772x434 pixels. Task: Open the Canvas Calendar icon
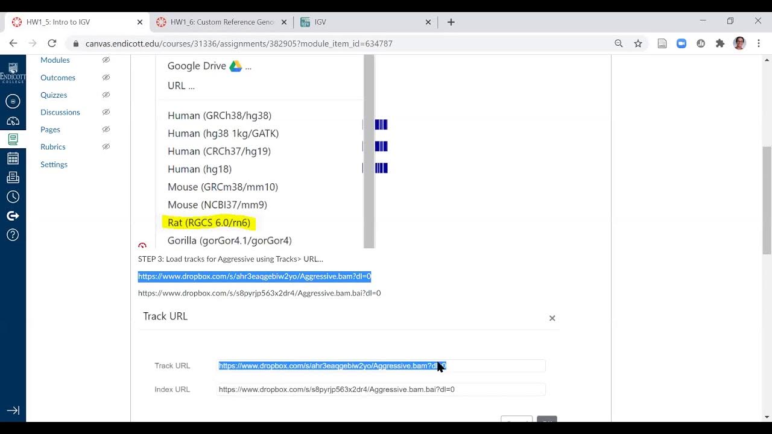click(13, 159)
